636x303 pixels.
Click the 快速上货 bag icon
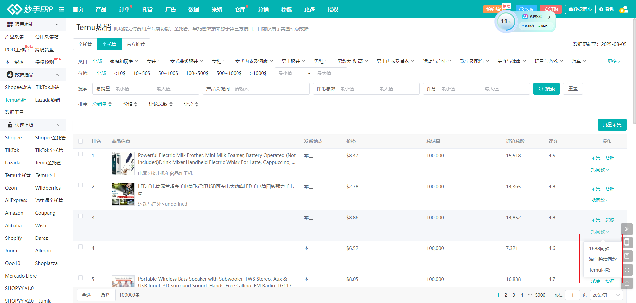(10, 125)
